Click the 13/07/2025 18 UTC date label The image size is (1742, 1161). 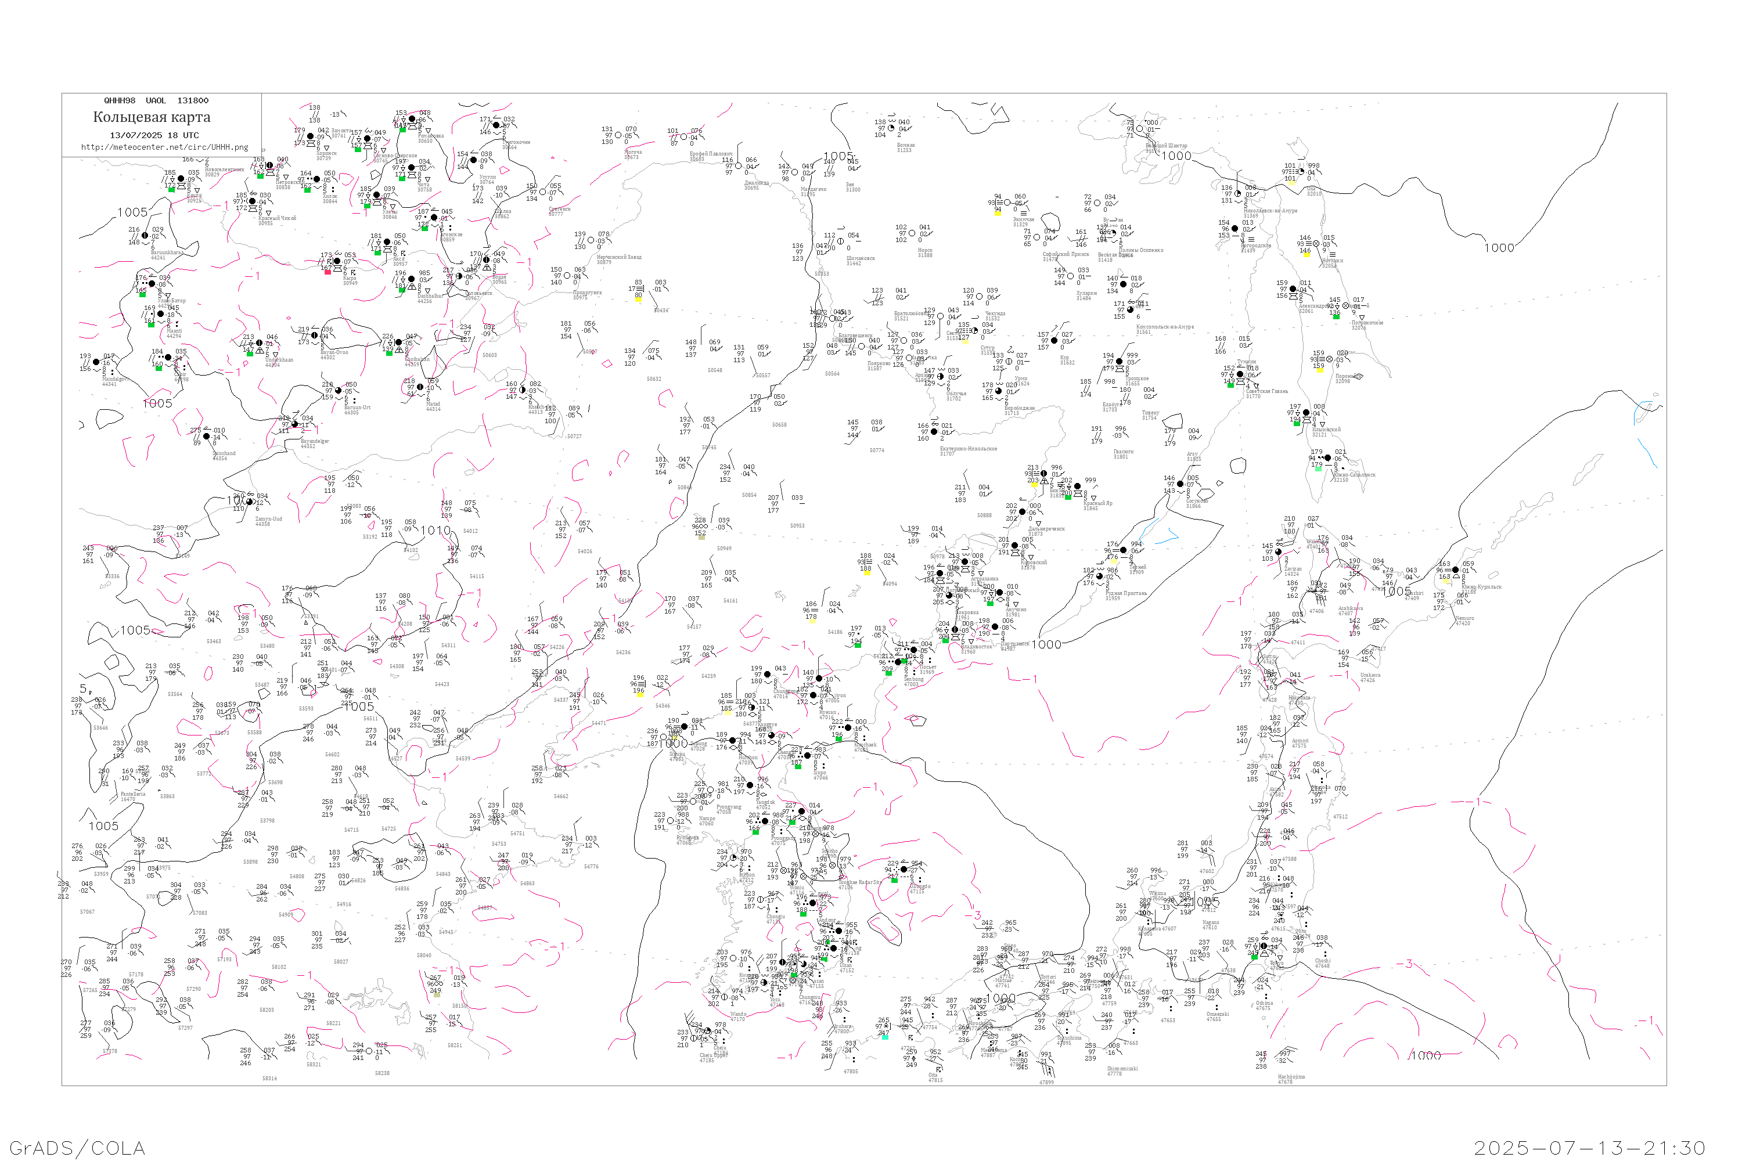coord(154,135)
